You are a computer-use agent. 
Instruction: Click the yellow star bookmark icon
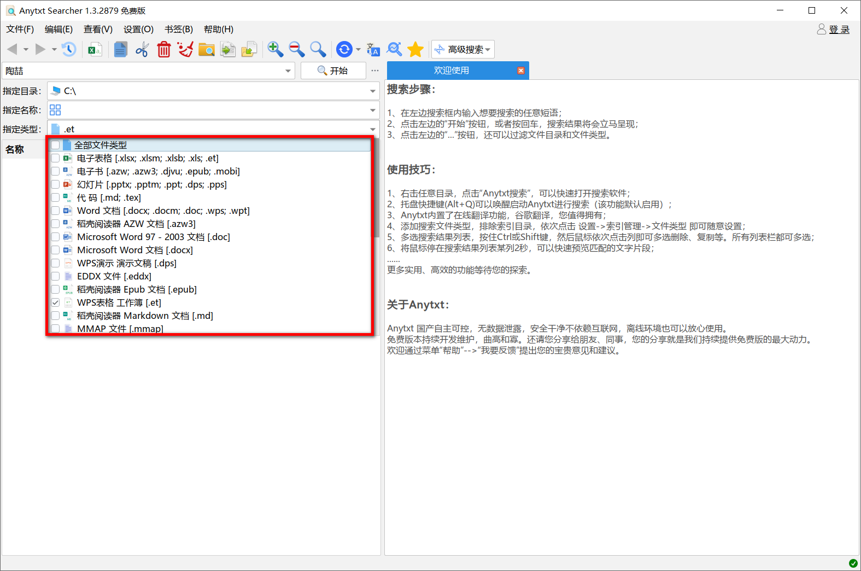(415, 49)
